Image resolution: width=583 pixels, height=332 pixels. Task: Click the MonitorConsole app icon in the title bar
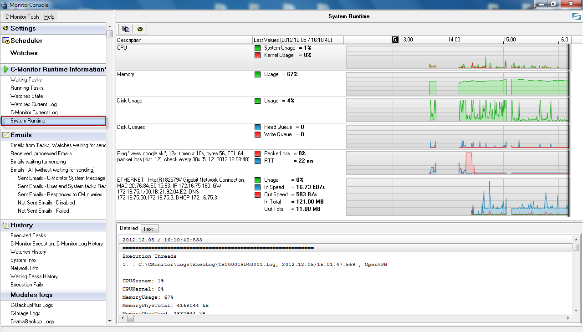(x=4, y=5)
